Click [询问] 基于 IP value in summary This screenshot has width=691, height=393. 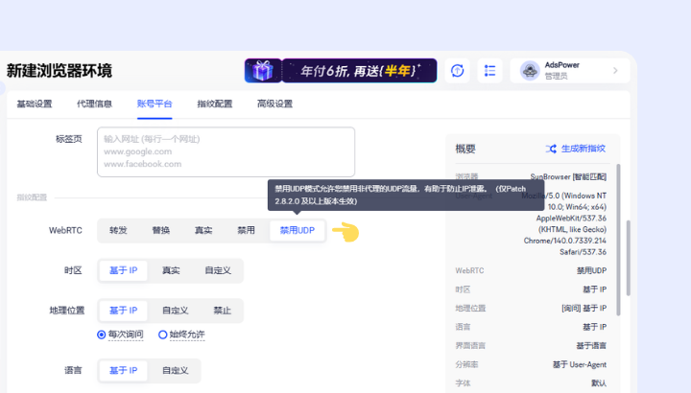pyautogui.click(x=584, y=309)
